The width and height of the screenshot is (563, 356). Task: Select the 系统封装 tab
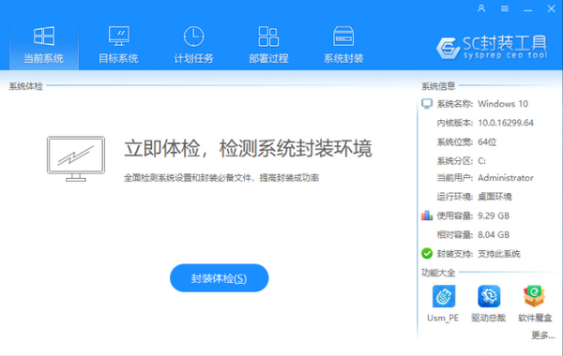(343, 45)
